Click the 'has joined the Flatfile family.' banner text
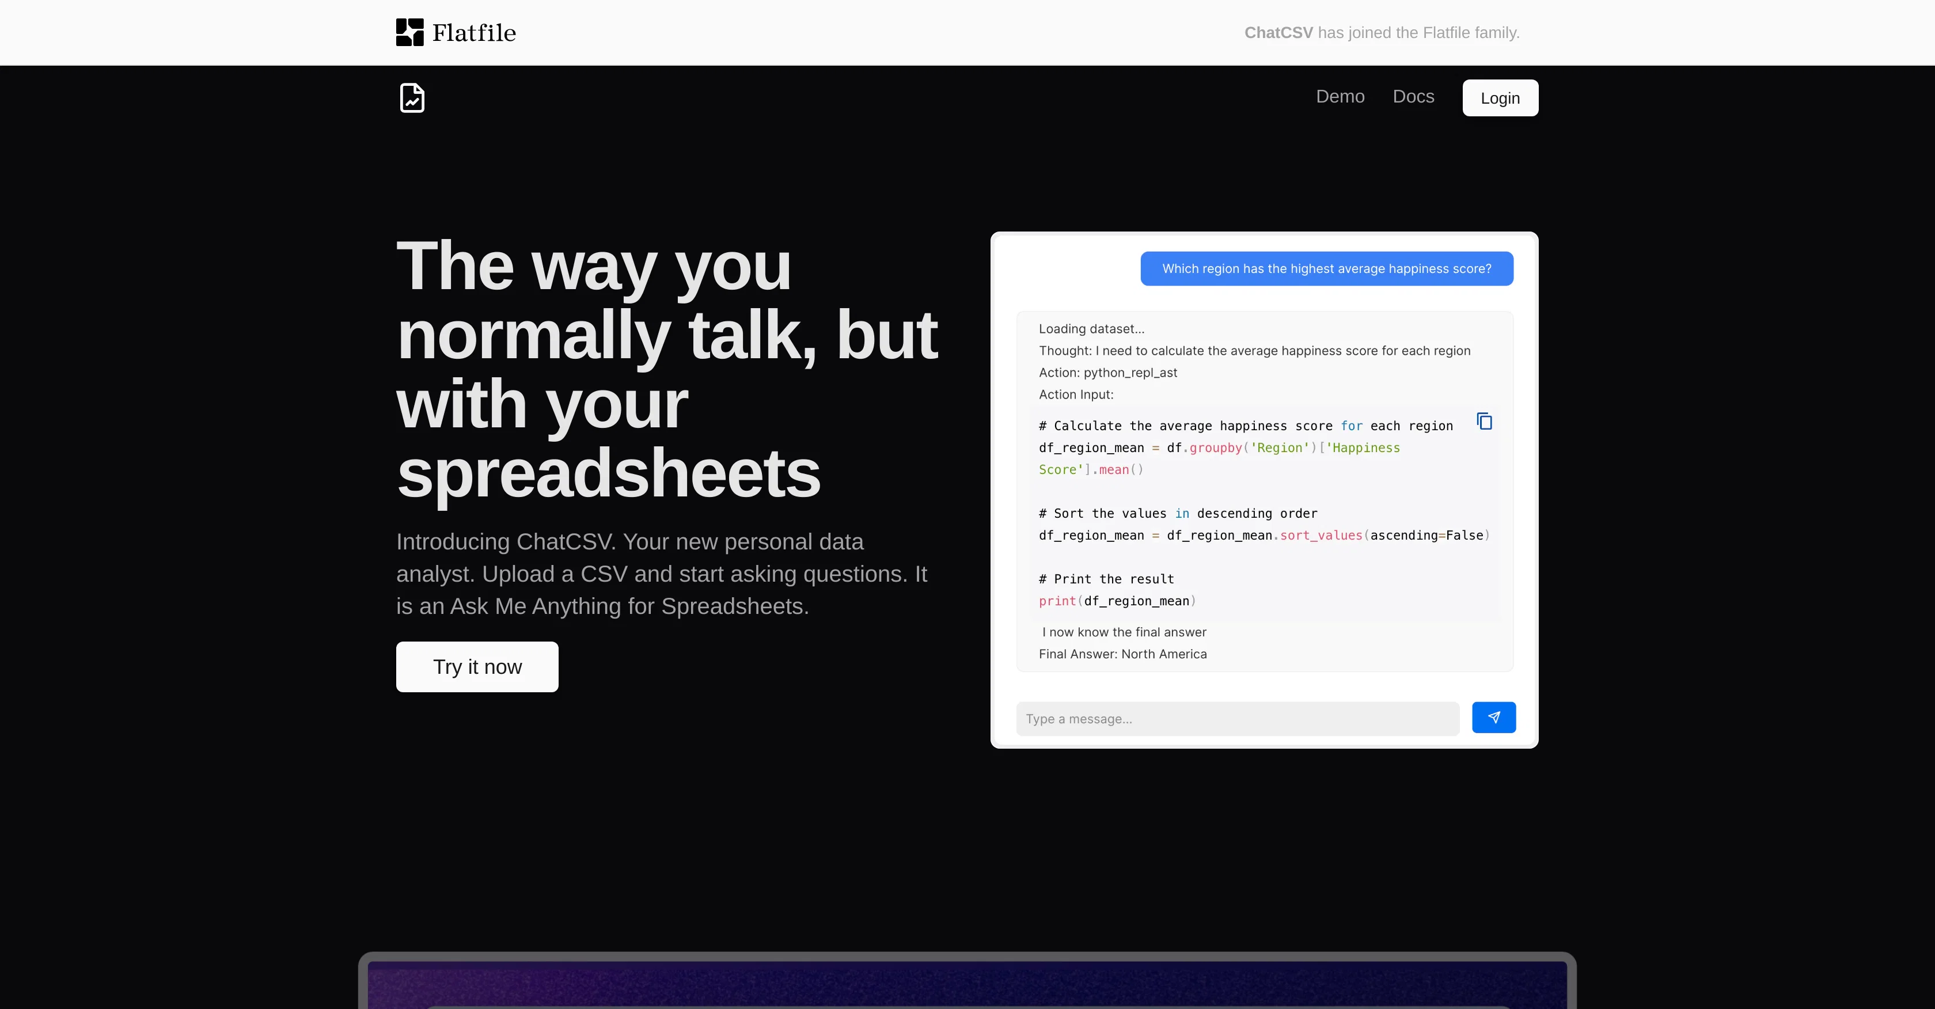The width and height of the screenshot is (1935, 1009). pos(1418,33)
